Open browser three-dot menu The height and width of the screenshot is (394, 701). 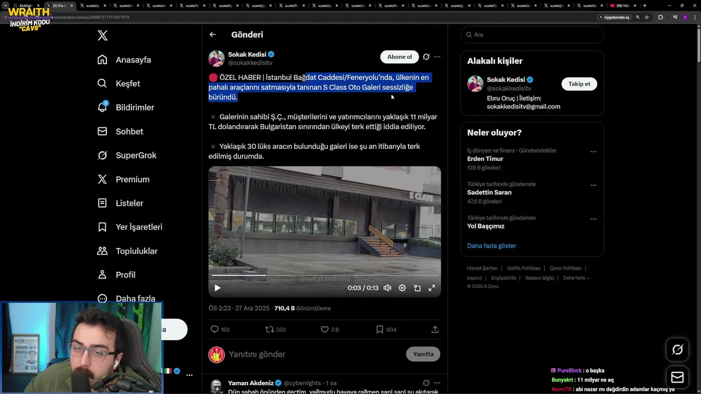(695, 17)
